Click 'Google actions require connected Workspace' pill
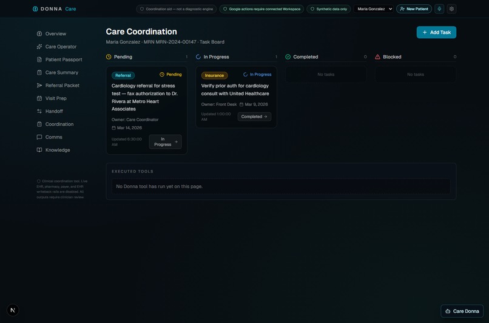Image resolution: width=489 pixels, height=323 pixels. coord(261,9)
